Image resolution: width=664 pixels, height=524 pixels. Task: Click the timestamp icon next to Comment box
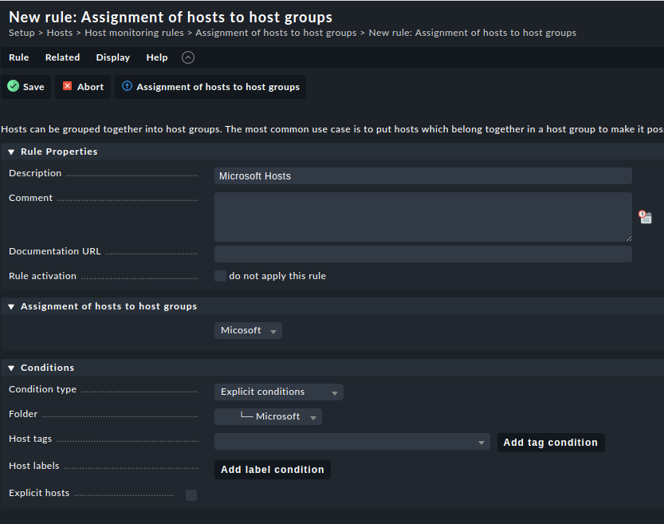click(645, 217)
